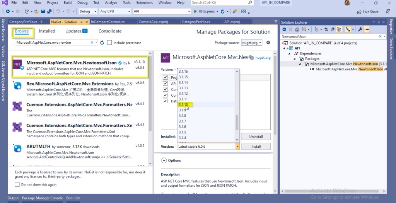Open the Analyze menu
The width and height of the screenshot is (396, 203).
[111, 3]
